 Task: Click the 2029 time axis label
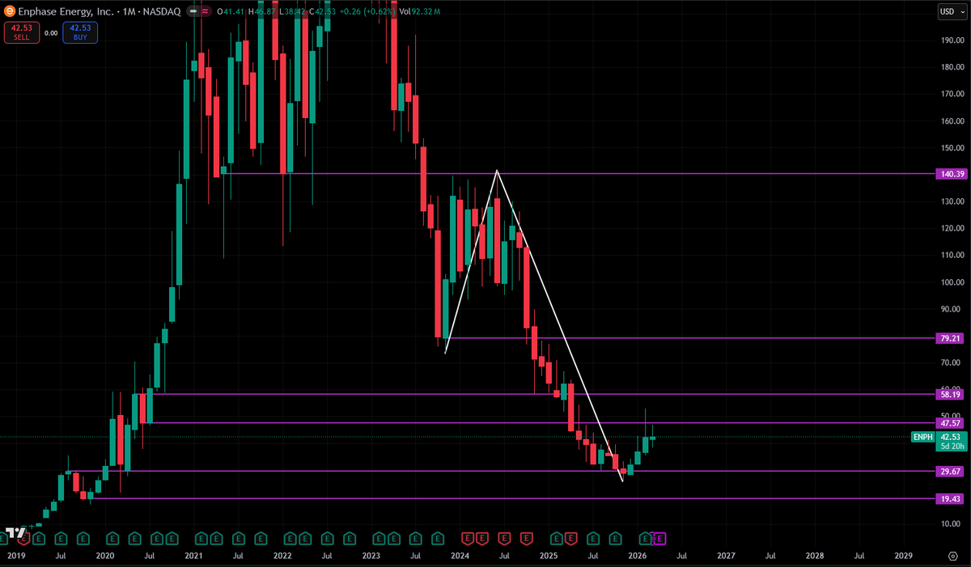click(x=904, y=556)
